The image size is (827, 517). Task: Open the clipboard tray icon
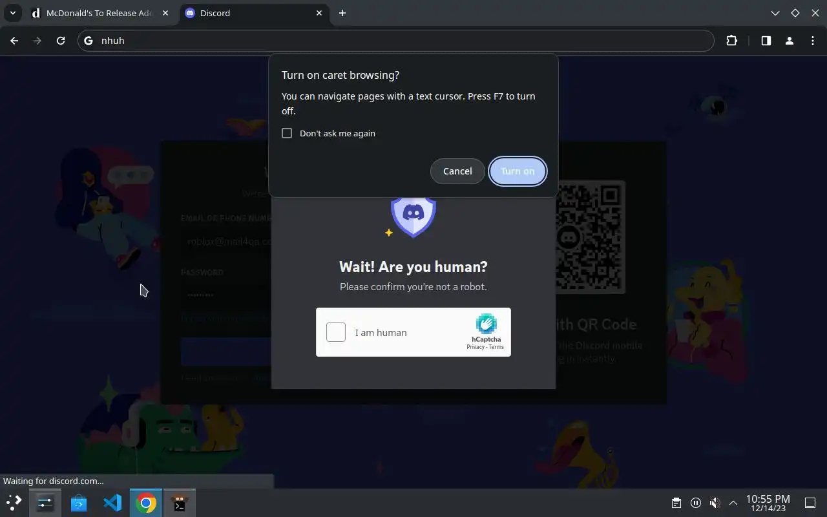point(676,503)
